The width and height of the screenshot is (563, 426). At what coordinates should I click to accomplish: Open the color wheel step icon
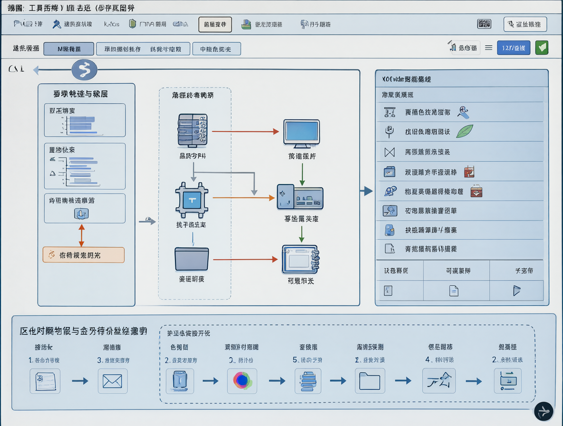[243, 381]
